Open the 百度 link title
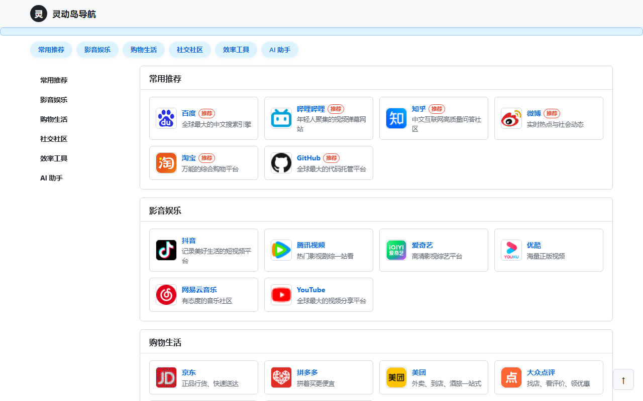The image size is (643, 401). click(x=189, y=113)
